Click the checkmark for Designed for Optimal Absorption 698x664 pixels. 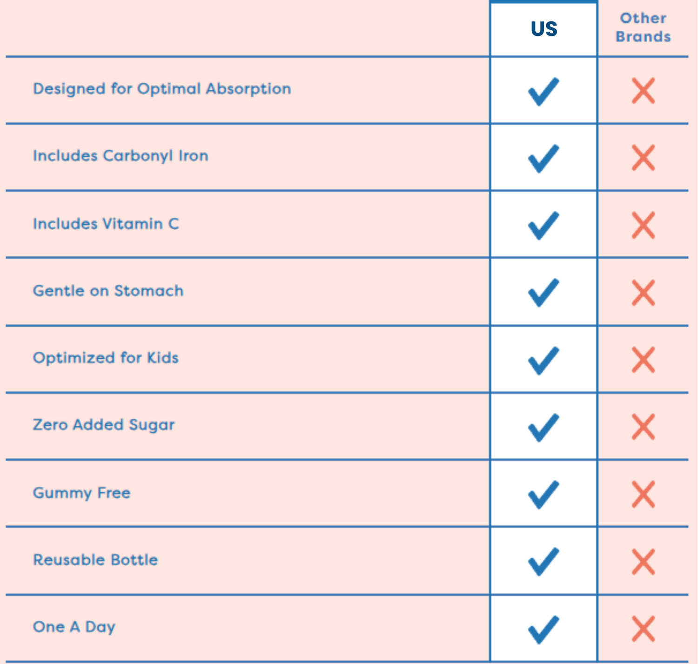(543, 91)
